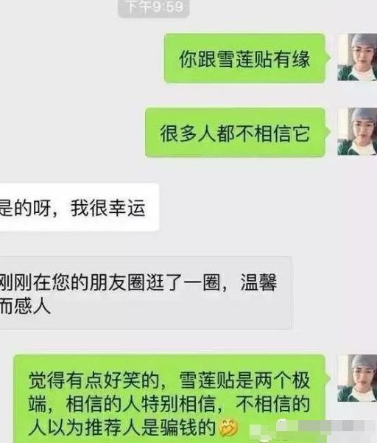Tap avatar next to "很多人都不相信它" bubble
The image size is (377, 443).
(x=357, y=131)
